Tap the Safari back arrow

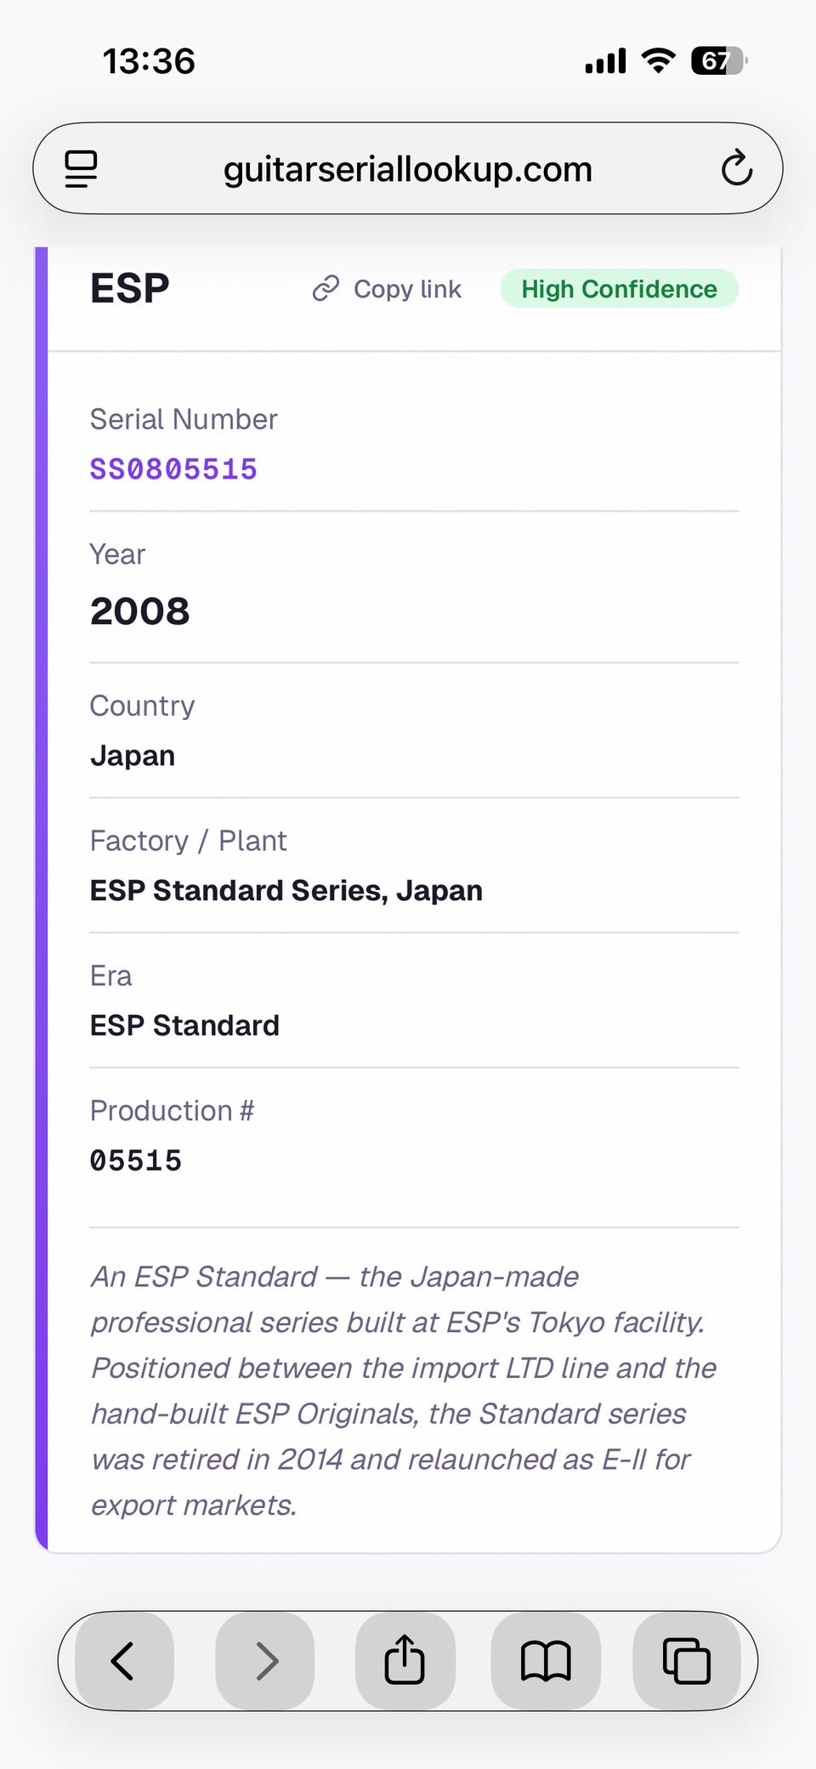coord(124,1660)
